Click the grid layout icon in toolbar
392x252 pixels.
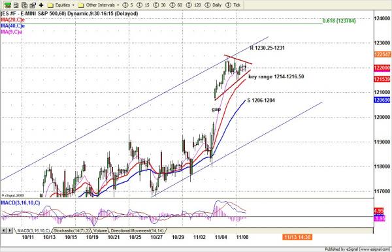tap(16, 5)
